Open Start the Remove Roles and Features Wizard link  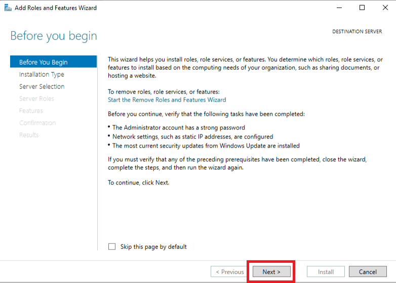[x=167, y=100]
